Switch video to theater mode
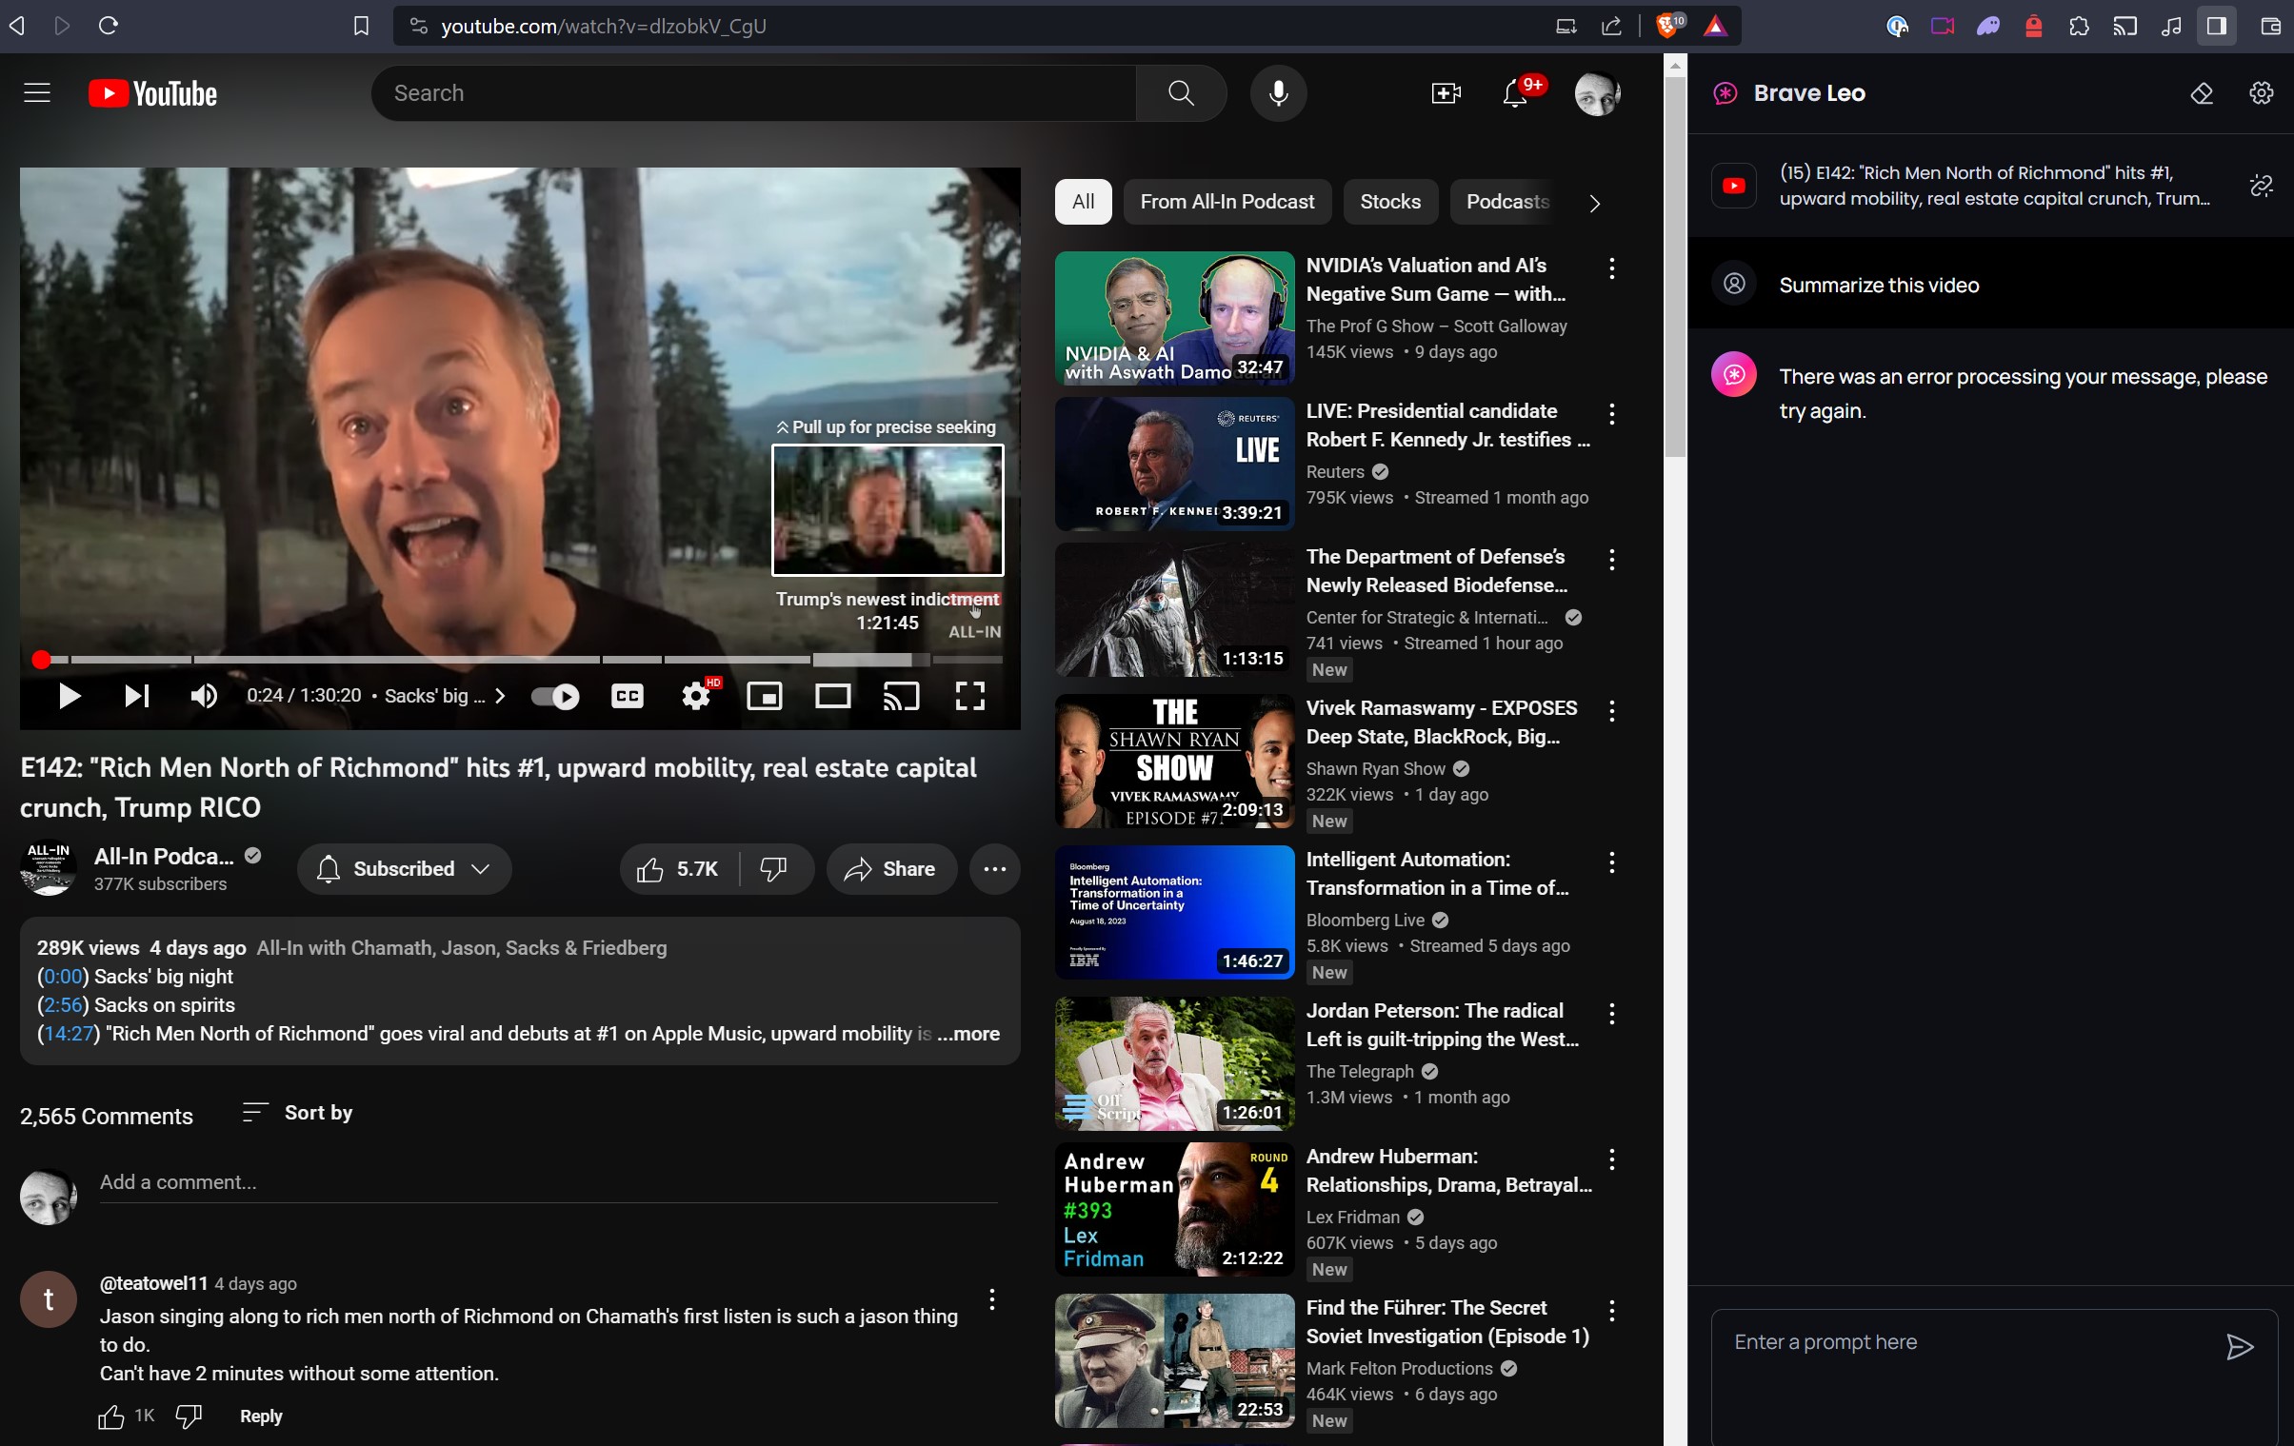Image resolution: width=2294 pixels, height=1446 pixels. coord(832,696)
